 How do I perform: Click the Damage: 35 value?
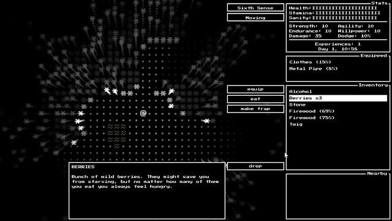point(305,36)
